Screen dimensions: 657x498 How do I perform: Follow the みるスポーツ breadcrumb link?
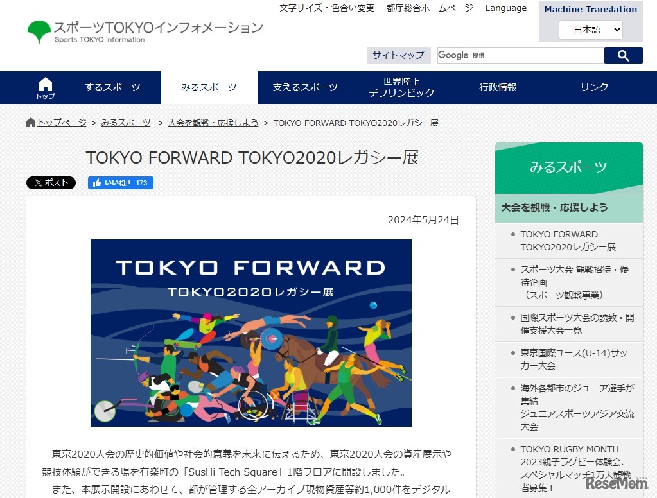[126, 123]
